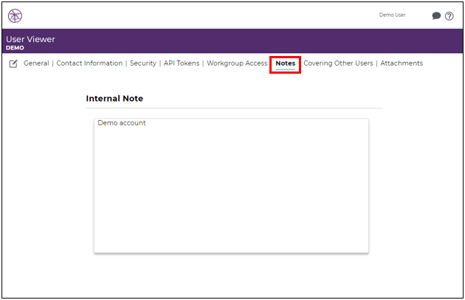Go to the Security tab
This screenshot has width=465, height=300.
tap(143, 63)
